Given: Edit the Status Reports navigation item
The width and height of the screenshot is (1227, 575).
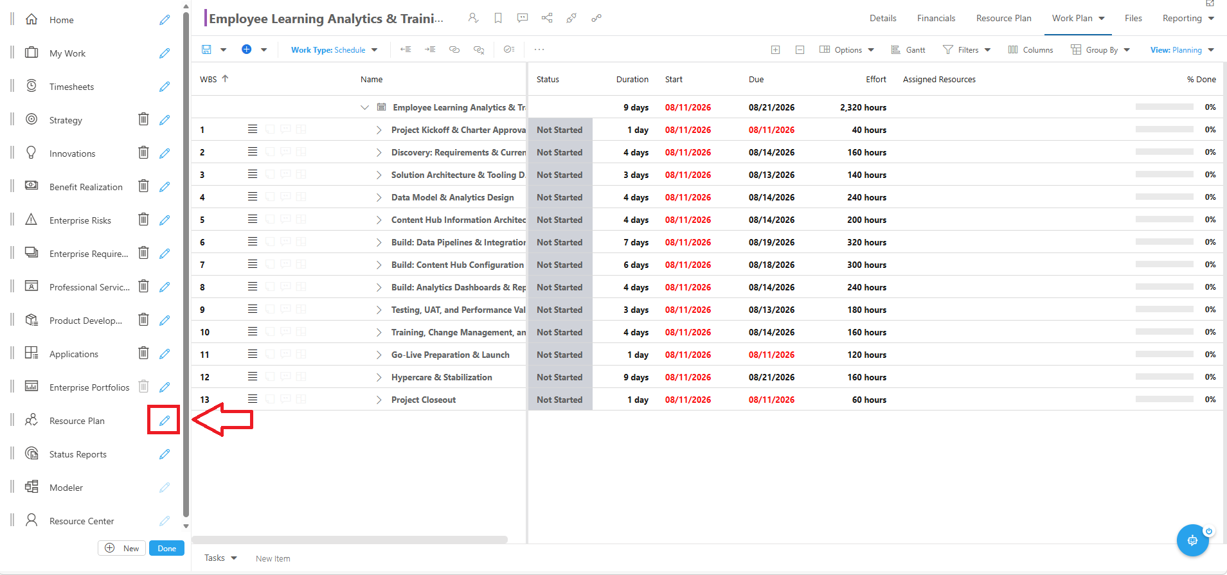Looking at the screenshot, I should coord(165,454).
